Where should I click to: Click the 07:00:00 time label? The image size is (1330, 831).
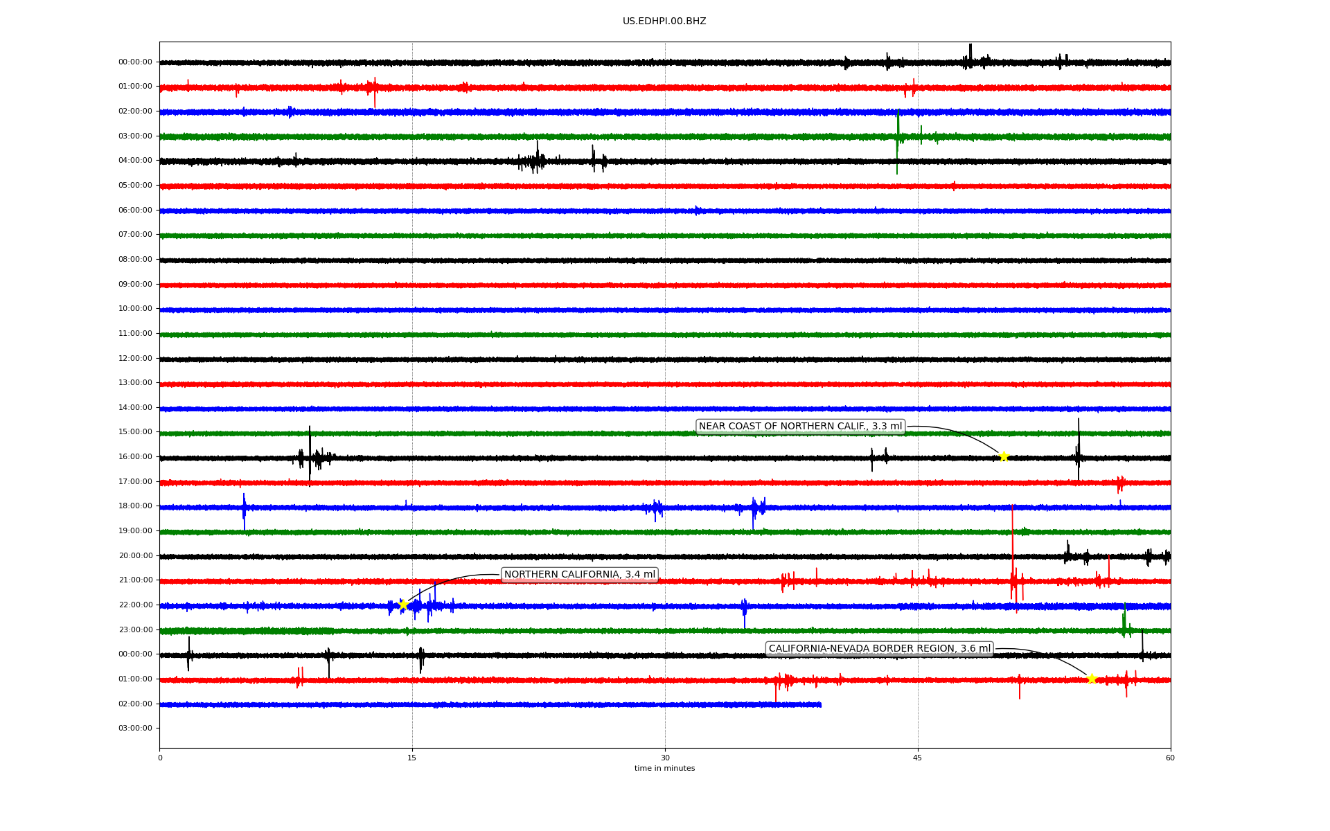(x=135, y=235)
